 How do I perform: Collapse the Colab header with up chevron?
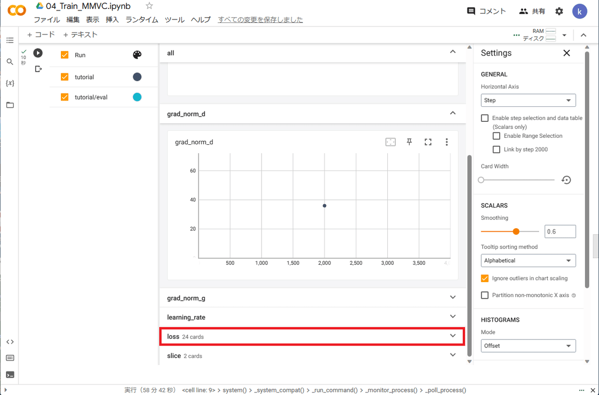[x=584, y=35]
